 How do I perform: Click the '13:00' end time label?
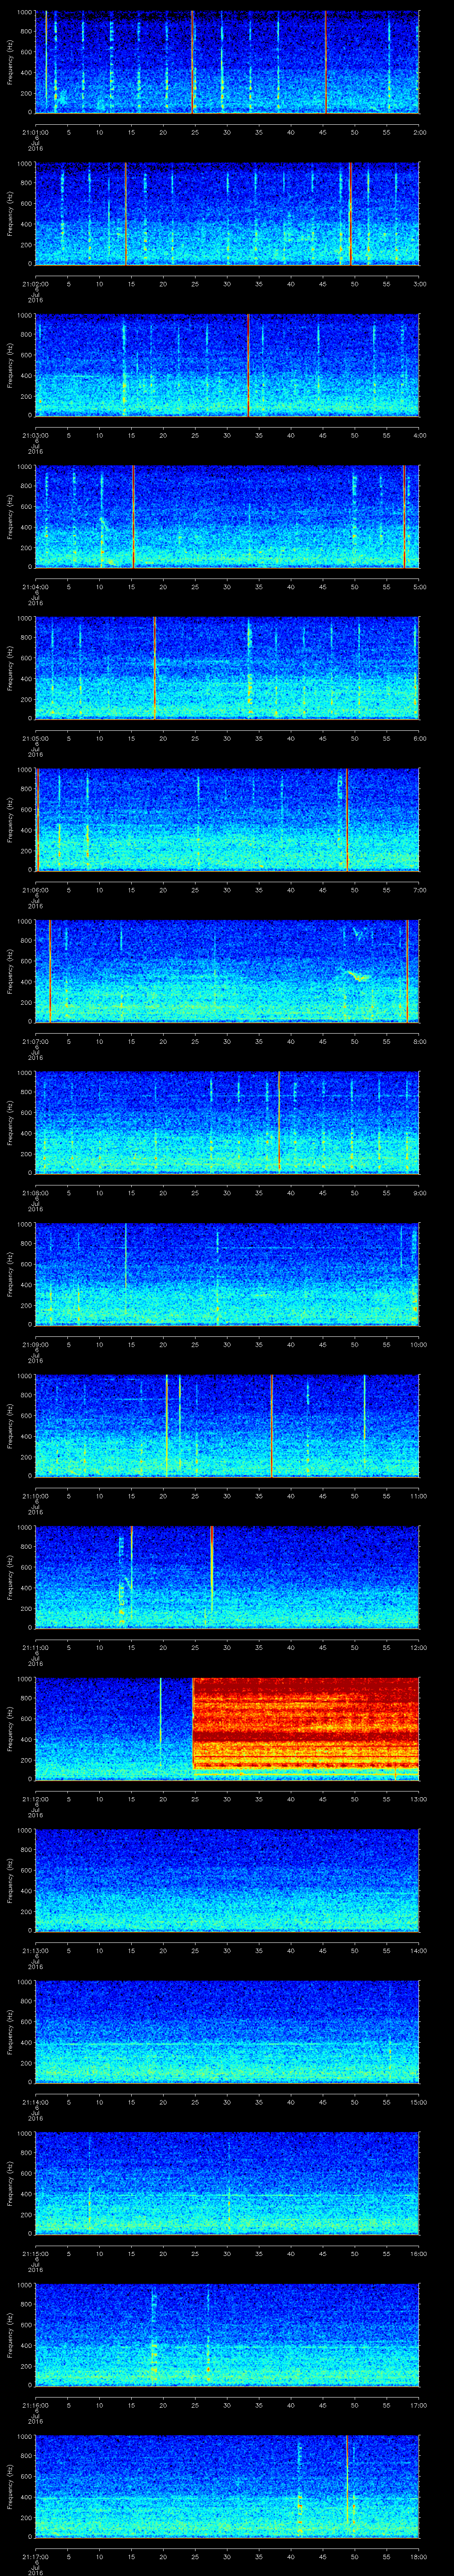[418, 1799]
